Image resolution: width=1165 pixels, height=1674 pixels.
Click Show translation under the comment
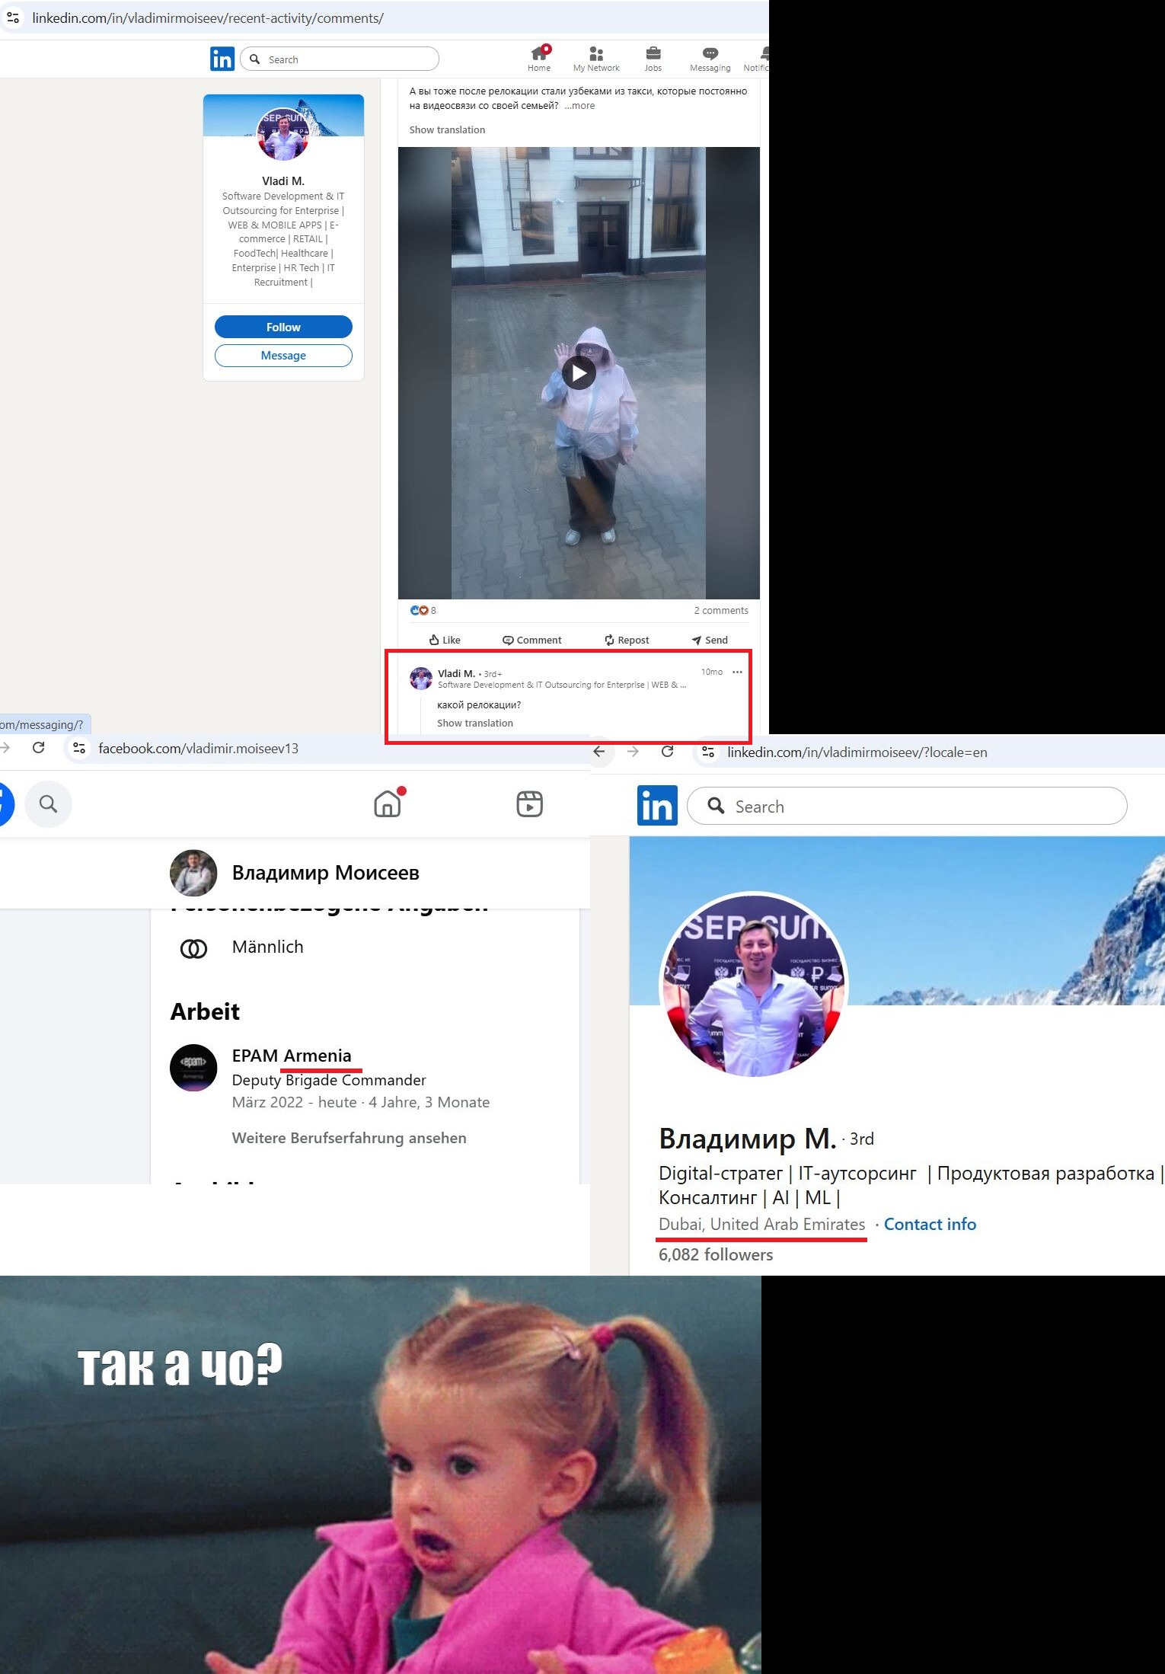475,724
